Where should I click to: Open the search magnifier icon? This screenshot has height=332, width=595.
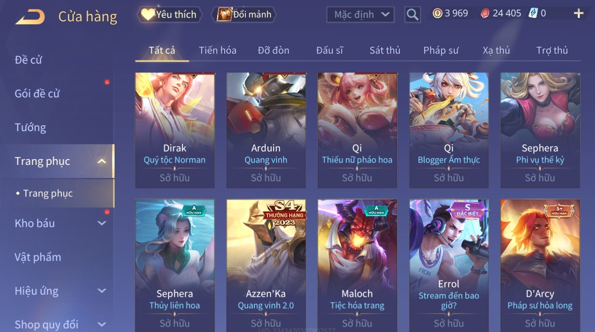413,15
